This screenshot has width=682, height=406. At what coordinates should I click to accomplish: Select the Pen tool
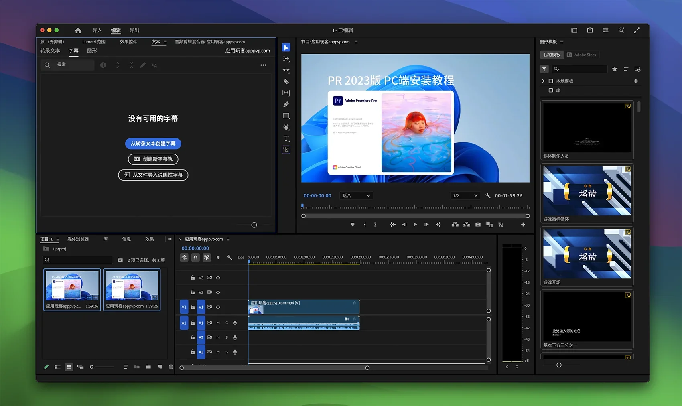(x=286, y=104)
